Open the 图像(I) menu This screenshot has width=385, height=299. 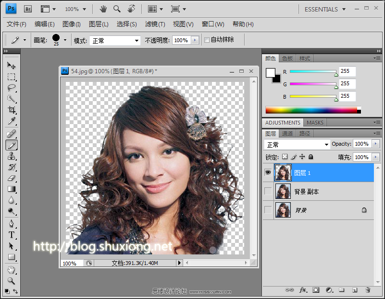coord(71,24)
